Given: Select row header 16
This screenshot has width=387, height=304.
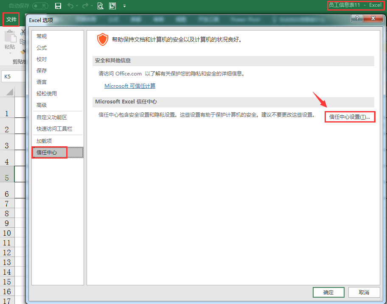Looking at the screenshot, I should [x=7, y=291].
